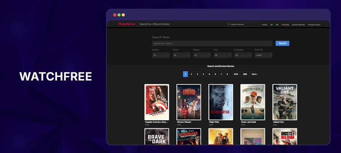341x153 pixels.
Task: Open the Order By dropdown
Action: [263, 55]
